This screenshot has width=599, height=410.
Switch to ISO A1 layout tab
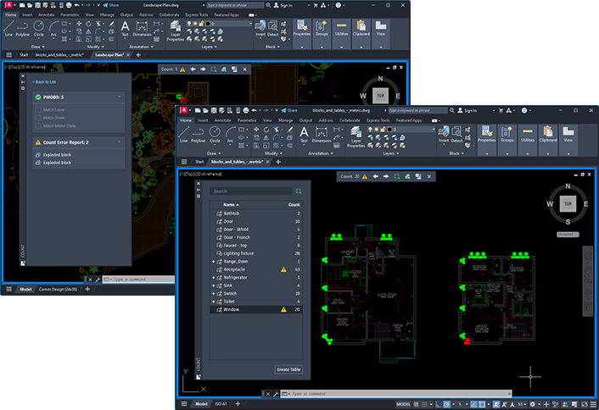click(x=221, y=404)
